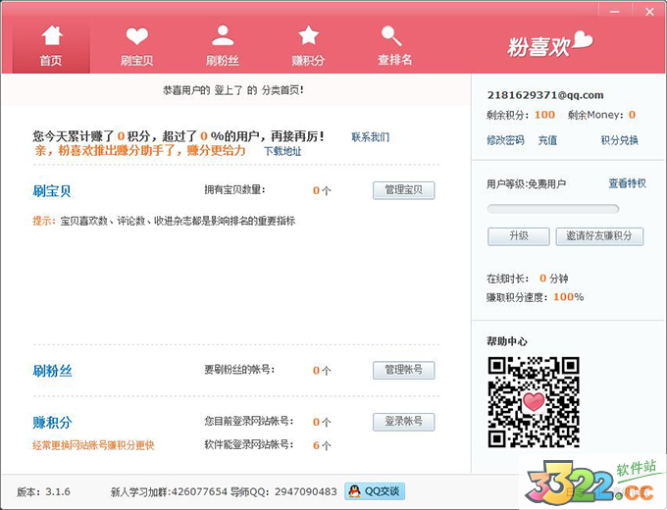
Task: Switch to the 刷宝贝 tab
Action: (x=136, y=46)
